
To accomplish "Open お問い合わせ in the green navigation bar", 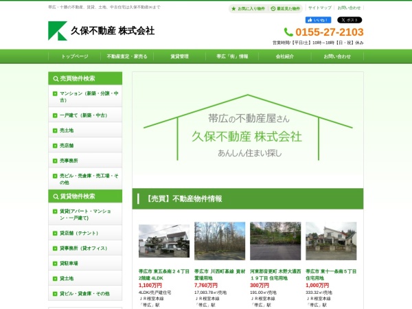I will pyautogui.click(x=337, y=56).
